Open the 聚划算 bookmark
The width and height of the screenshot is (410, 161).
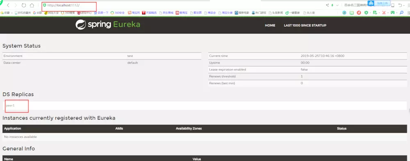[x=196, y=13]
